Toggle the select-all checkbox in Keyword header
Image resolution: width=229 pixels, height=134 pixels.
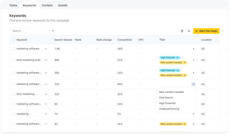click(14, 40)
